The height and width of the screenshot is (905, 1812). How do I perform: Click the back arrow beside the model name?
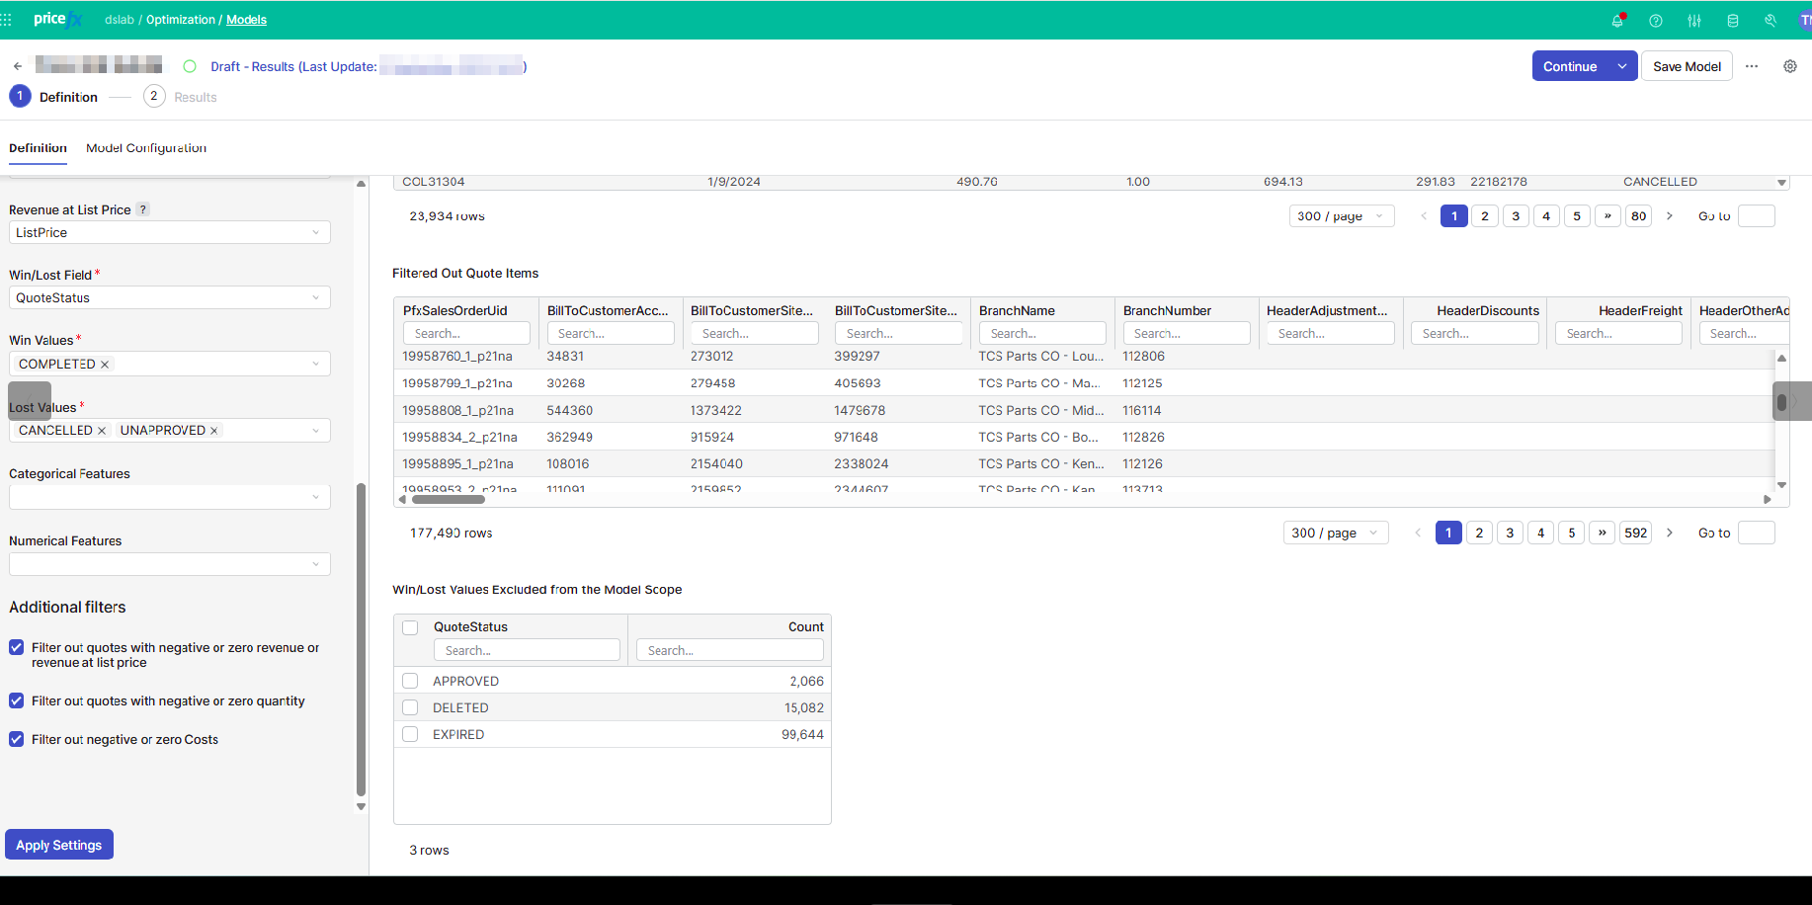(x=18, y=66)
